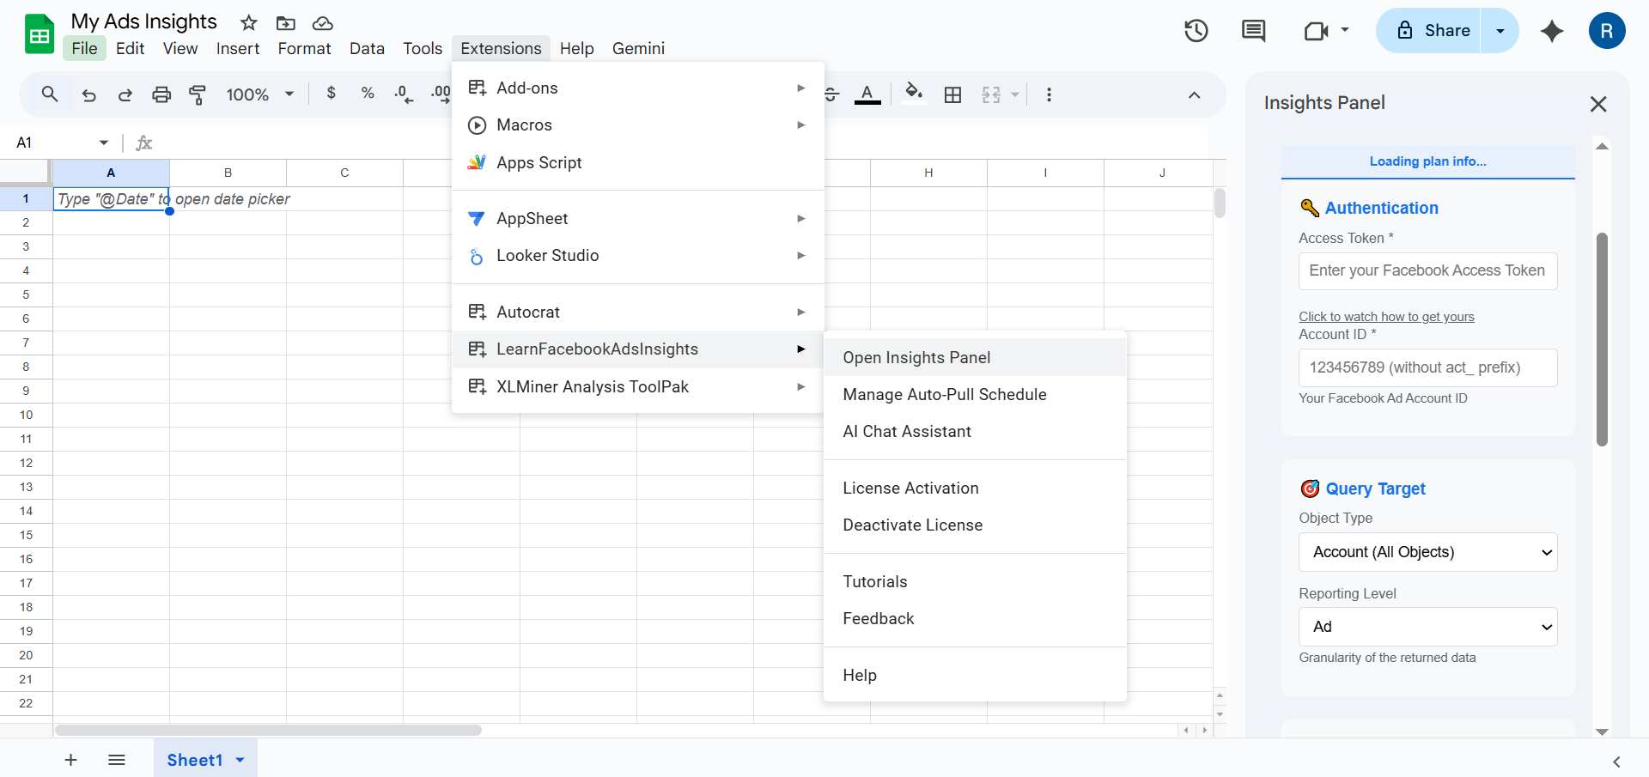Star the My Ads Insights document
Image resolution: width=1649 pixels, height=777 pixels.
click(x=248, y=23)
